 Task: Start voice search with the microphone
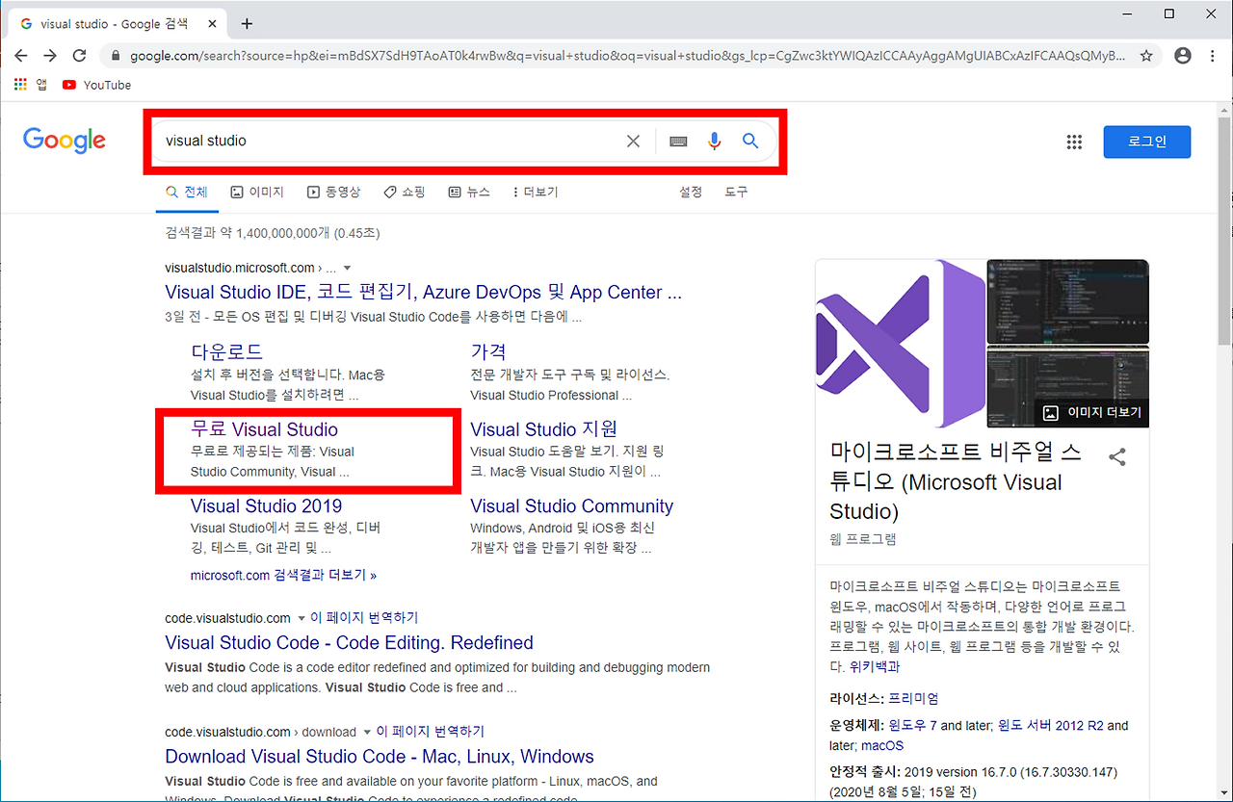pos(714,142)
